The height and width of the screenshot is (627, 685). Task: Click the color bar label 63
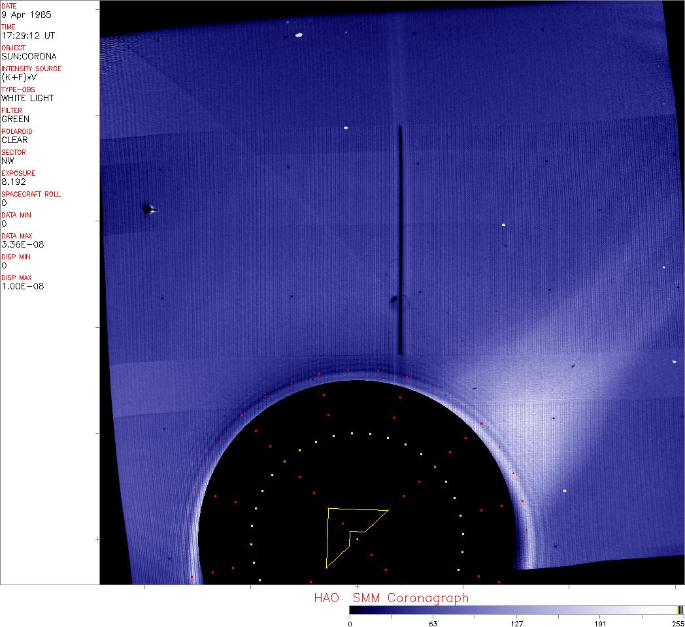(x=433, y=624)
